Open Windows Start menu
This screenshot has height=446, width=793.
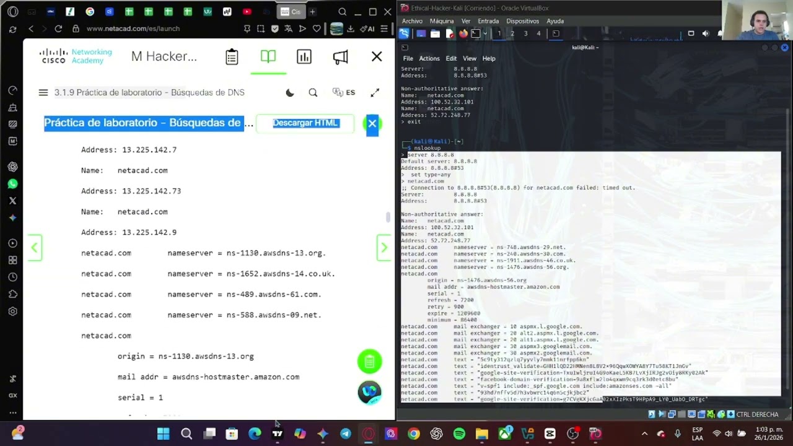tap(163, 434)
